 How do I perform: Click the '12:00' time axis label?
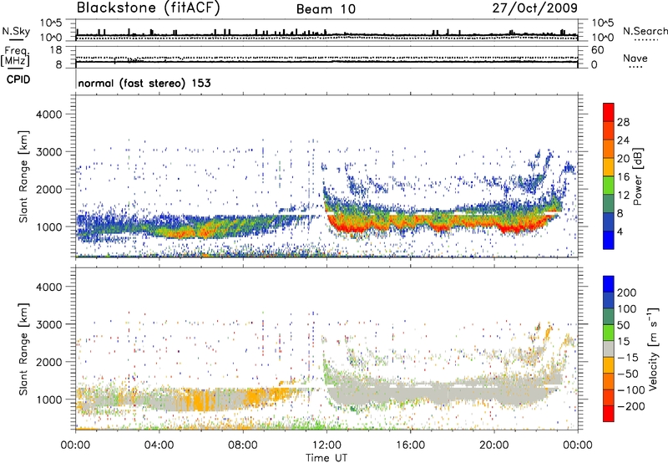point(326,445)
